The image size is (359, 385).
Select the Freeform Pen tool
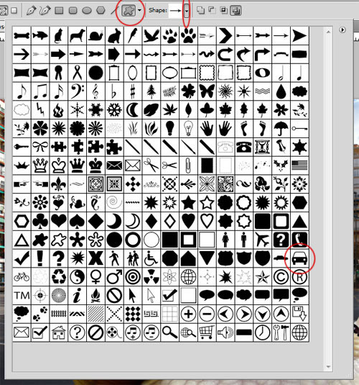point(45,11)
